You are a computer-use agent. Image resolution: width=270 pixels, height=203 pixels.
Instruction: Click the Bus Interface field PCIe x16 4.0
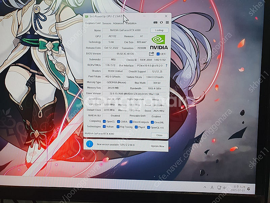(150, 66)
